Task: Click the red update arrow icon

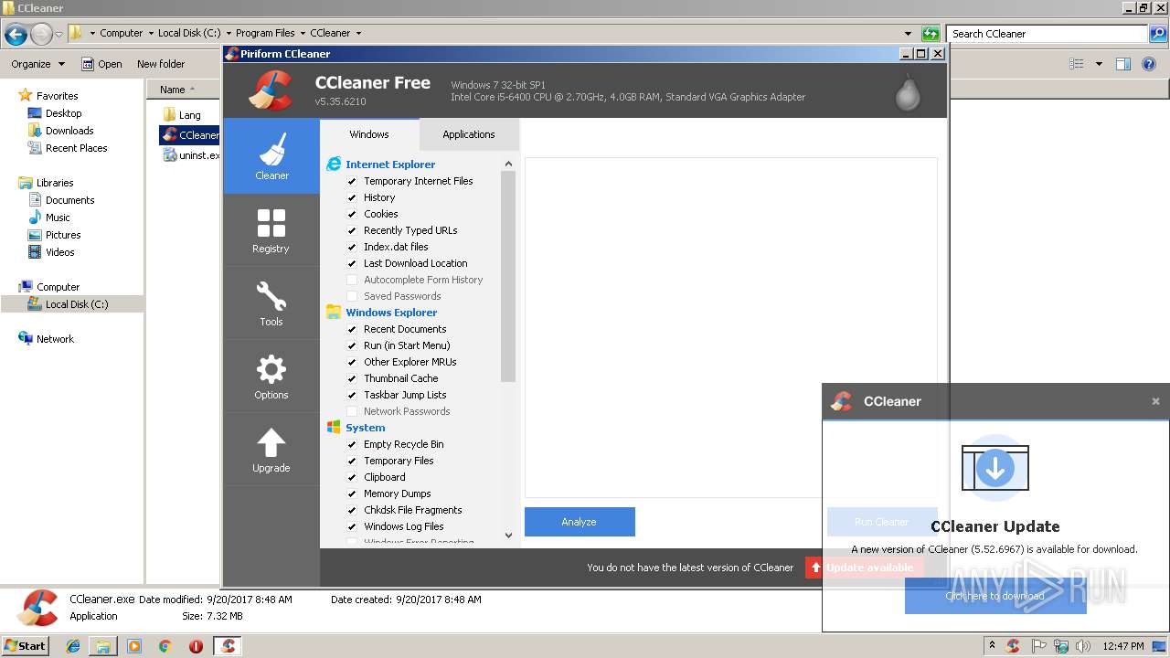Action: (814, 568)
